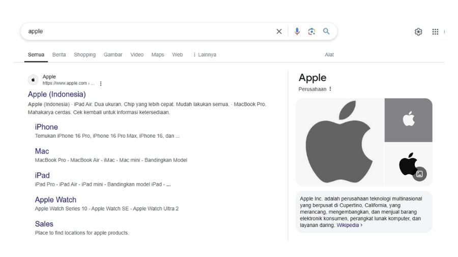Click the Apple favicon in the first result

33,80
